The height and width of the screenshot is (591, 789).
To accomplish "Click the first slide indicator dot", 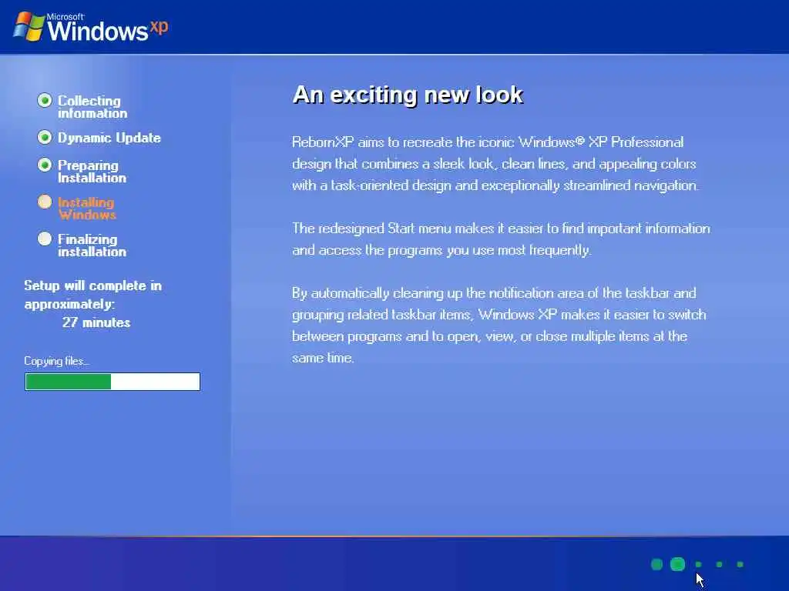I will point(656,564).
